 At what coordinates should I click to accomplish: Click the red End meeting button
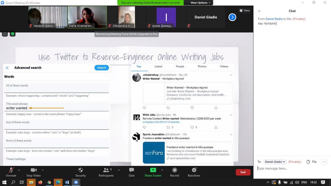[x=243, y=172]
